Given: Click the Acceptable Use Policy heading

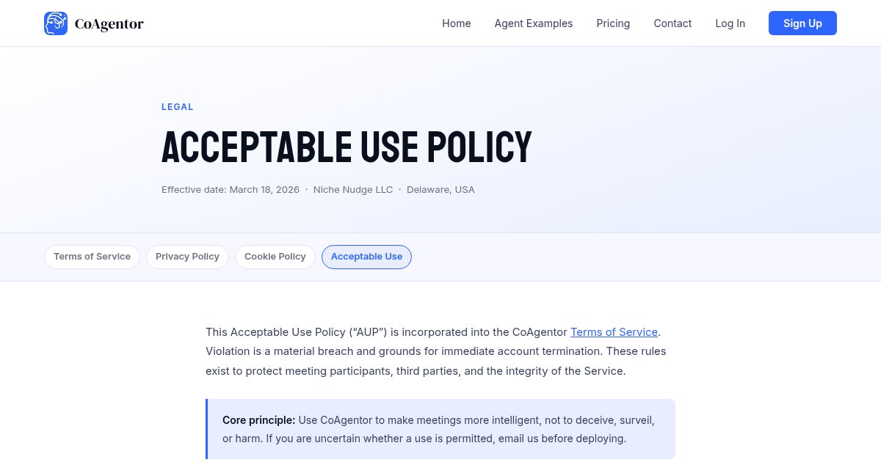Looking at the screenshot, I should [x=347, y=147].
